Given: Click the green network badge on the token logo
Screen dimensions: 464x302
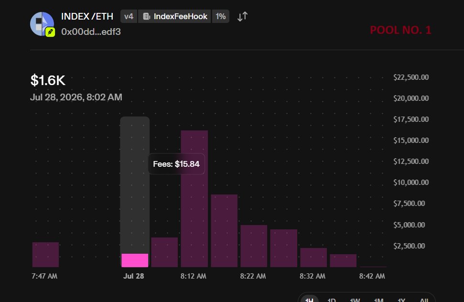Looking at the screenshot, I should tap(50, 32).
